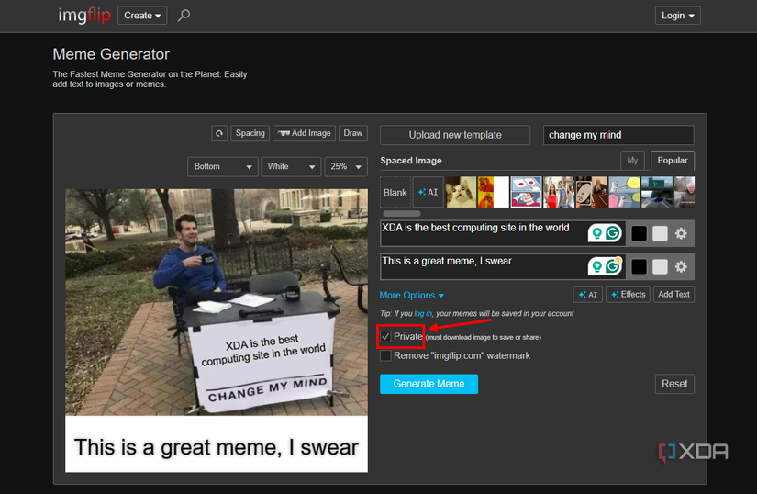Open the Effects button
The height and width of the screenshot is (494, 757).
tap(629, 295)
